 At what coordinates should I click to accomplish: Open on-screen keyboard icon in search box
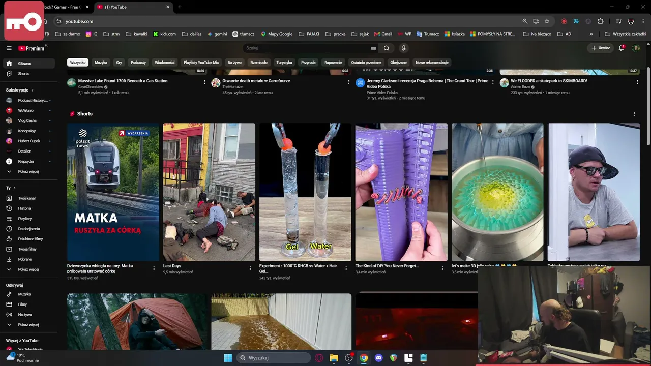(x=373, y=48)
